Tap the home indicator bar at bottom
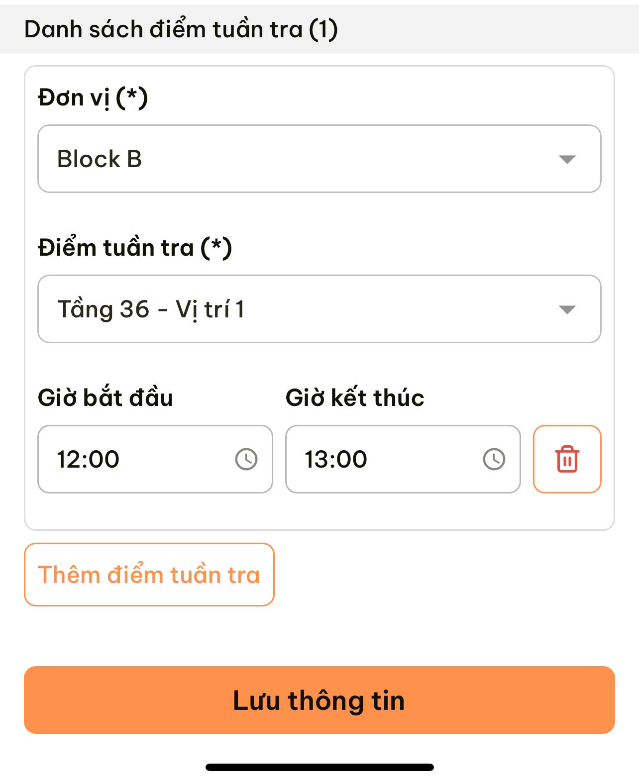The image size is (639, 783). click(319, 767)
